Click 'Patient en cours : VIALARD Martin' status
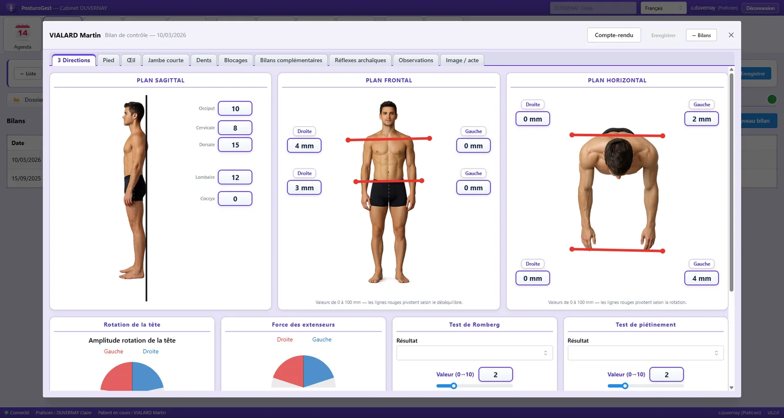 coord(132,413)
